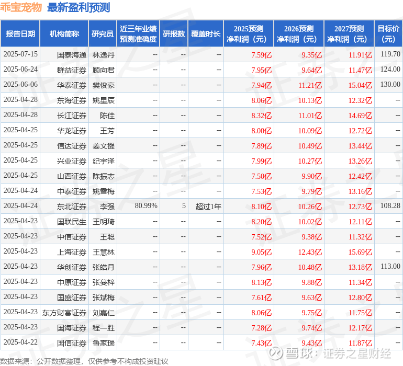Click the target price 130.00

[x=390, y=85]
